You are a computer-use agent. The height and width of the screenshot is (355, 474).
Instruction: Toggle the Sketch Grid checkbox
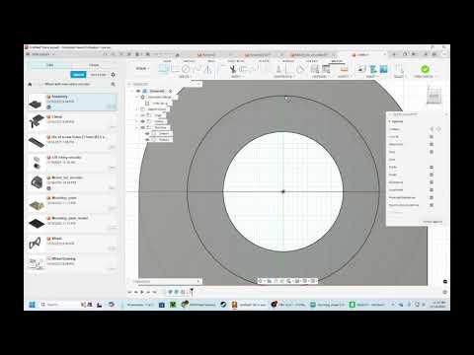pos(432,144)
